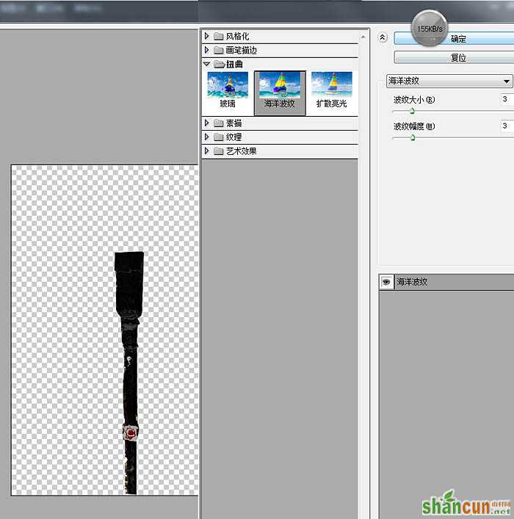The image size is (514, 519).
Task: Toggle the eye visibility of the 海洋波纹 effect layer
Action: [x=386, y=282]
